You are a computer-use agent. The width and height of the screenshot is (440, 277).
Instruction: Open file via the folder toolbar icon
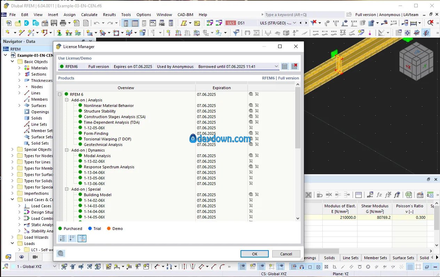point(17,23)
